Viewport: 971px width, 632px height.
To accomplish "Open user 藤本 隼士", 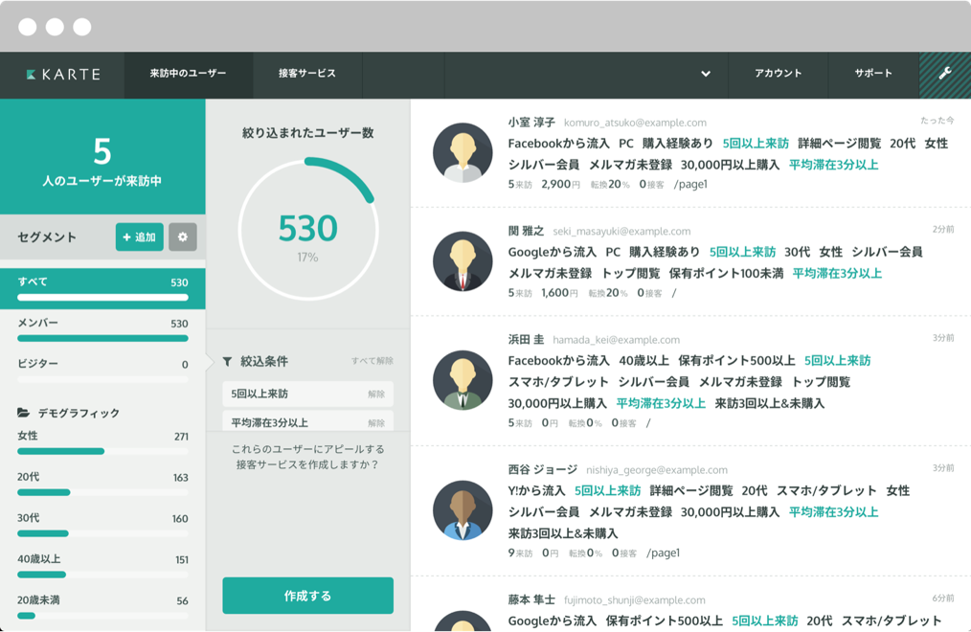I will pyautogui.click(x=531, y=599).
